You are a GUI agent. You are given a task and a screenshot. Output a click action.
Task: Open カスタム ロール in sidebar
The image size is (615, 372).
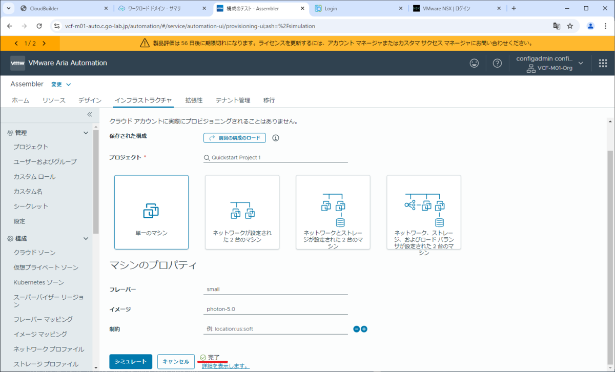(x=34, y=177)
